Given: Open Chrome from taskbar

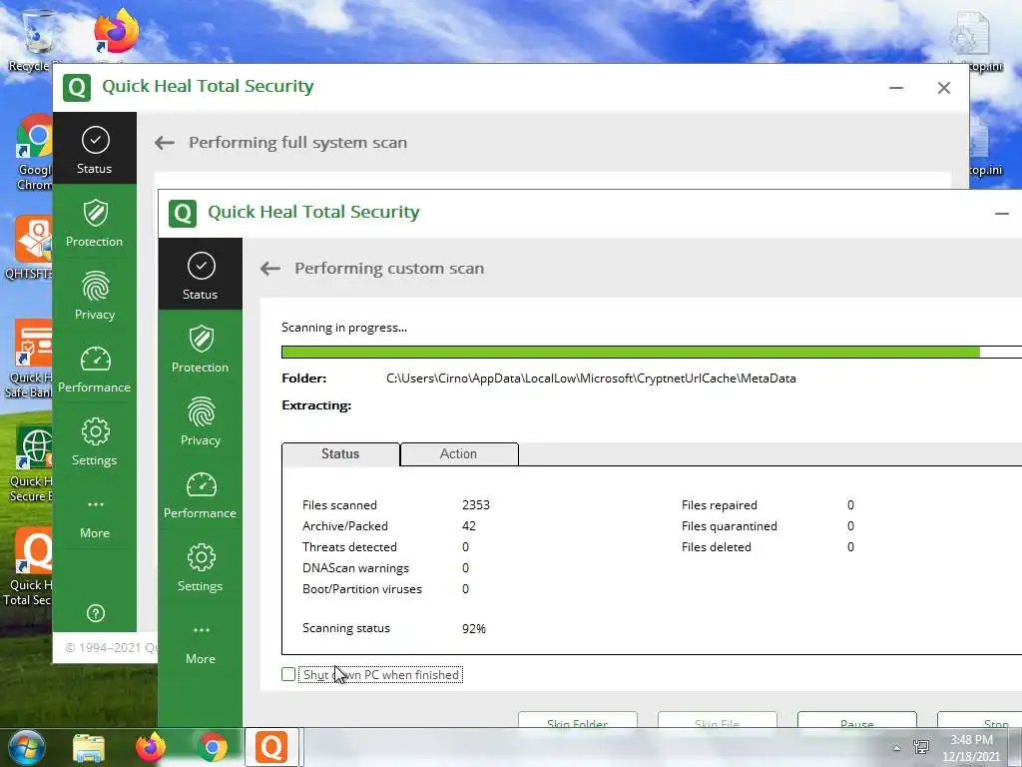Looking at the screenshot, I should tap(213, 747).
